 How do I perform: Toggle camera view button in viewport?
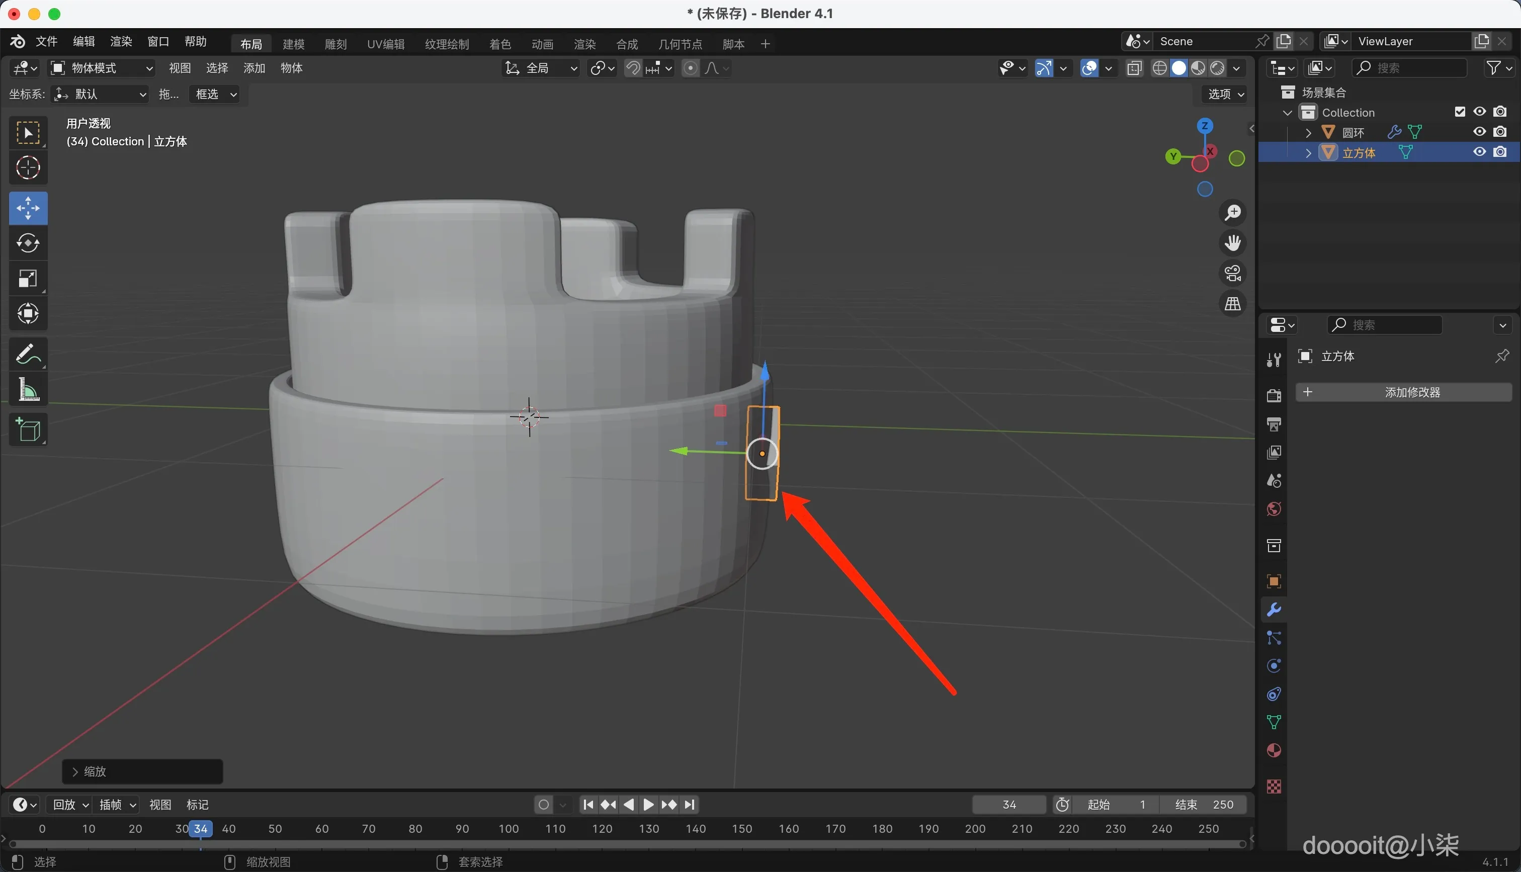coord(1232,274)
